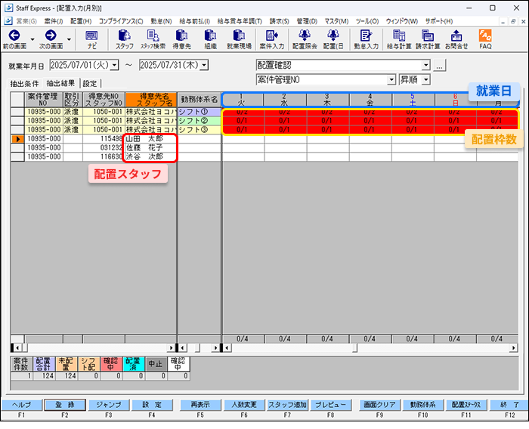Click the プレビュー F8 button

[331, 405]
